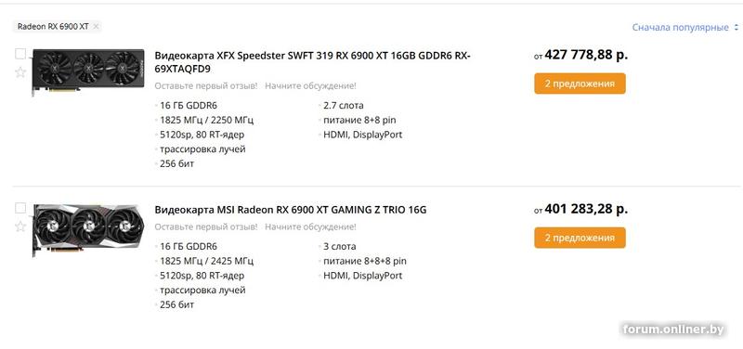Open the XFX graphics card thumbnail image

point(88,71)
